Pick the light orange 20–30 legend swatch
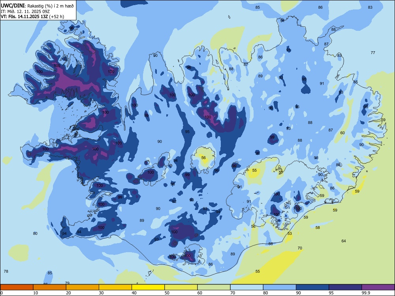 [83, 287]
